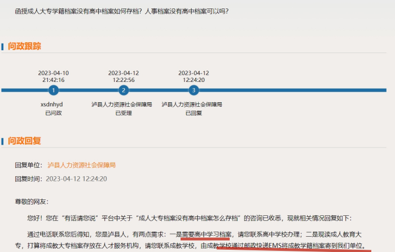Click the 回复时间 value 2023-04-12 12:24:20

click(x=76, y=179)
